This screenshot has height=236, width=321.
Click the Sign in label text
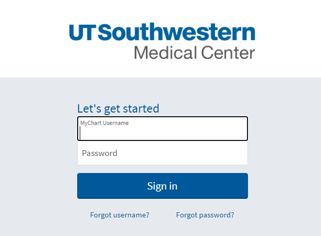click(x=162, y=186)
